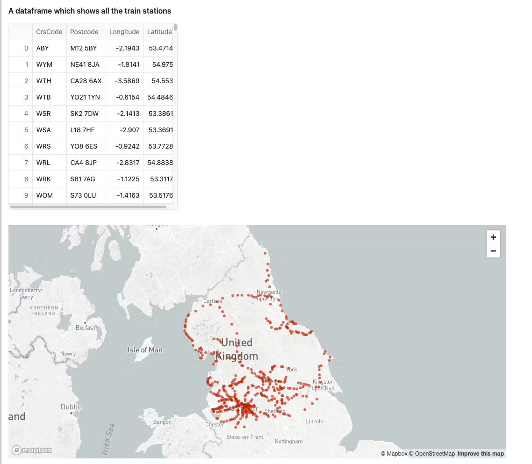
Task: Click the Belfast city marker on map
Action: pos(85,323)
